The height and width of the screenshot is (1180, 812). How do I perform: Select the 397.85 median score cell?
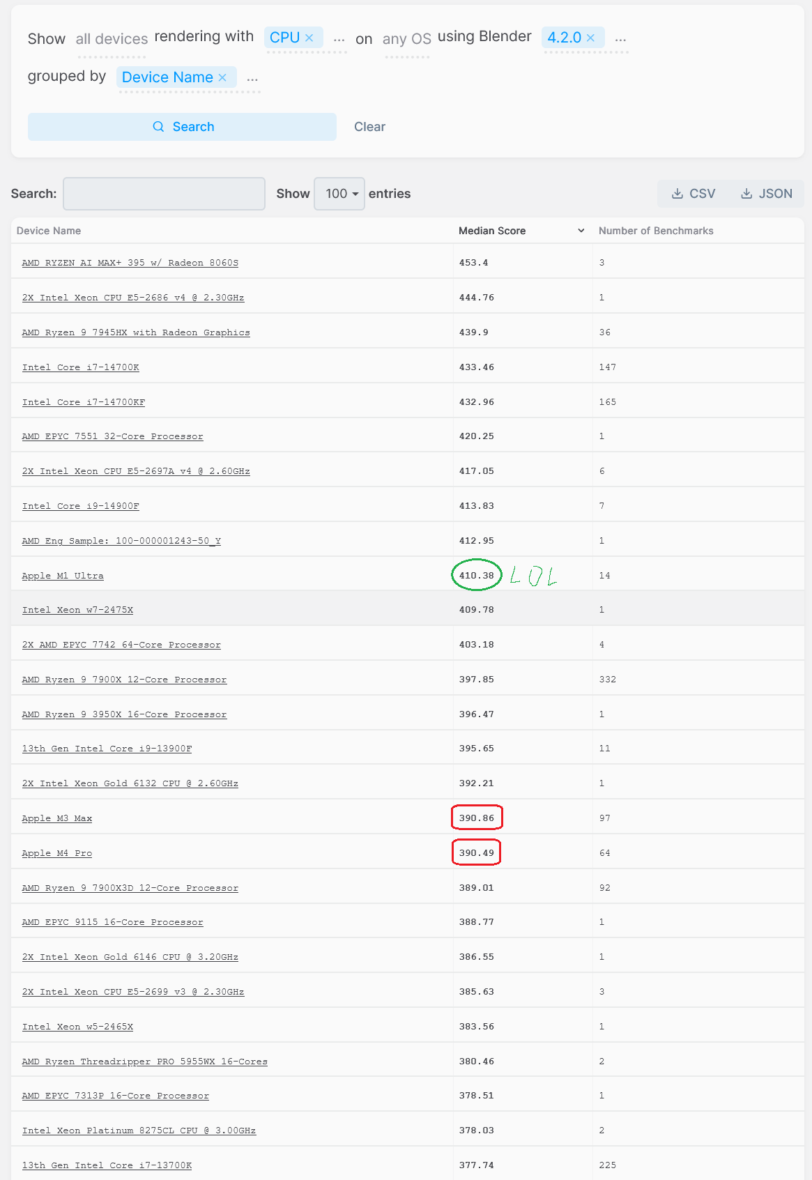[x=476, y=680]
